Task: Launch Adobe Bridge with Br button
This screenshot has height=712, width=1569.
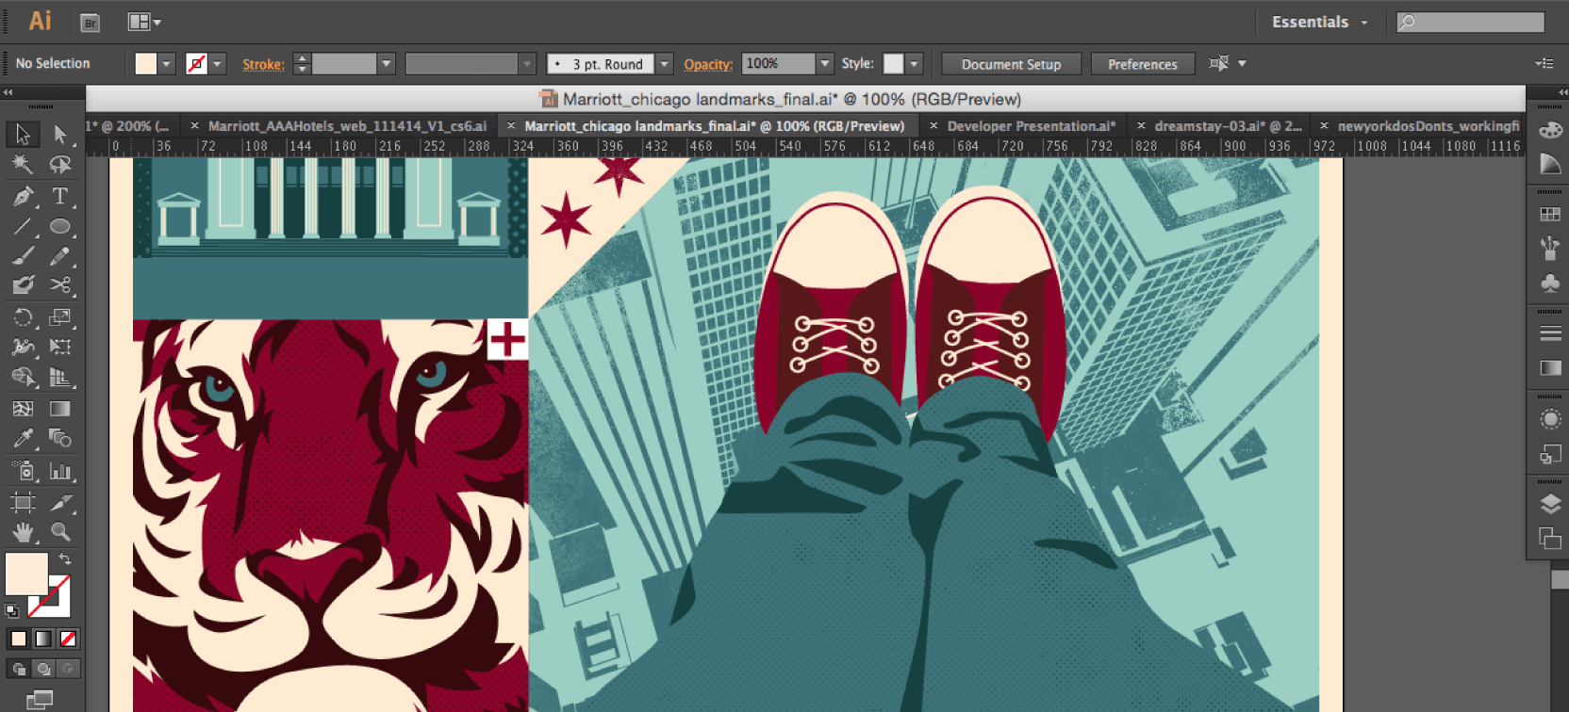Action: point(91,24)
